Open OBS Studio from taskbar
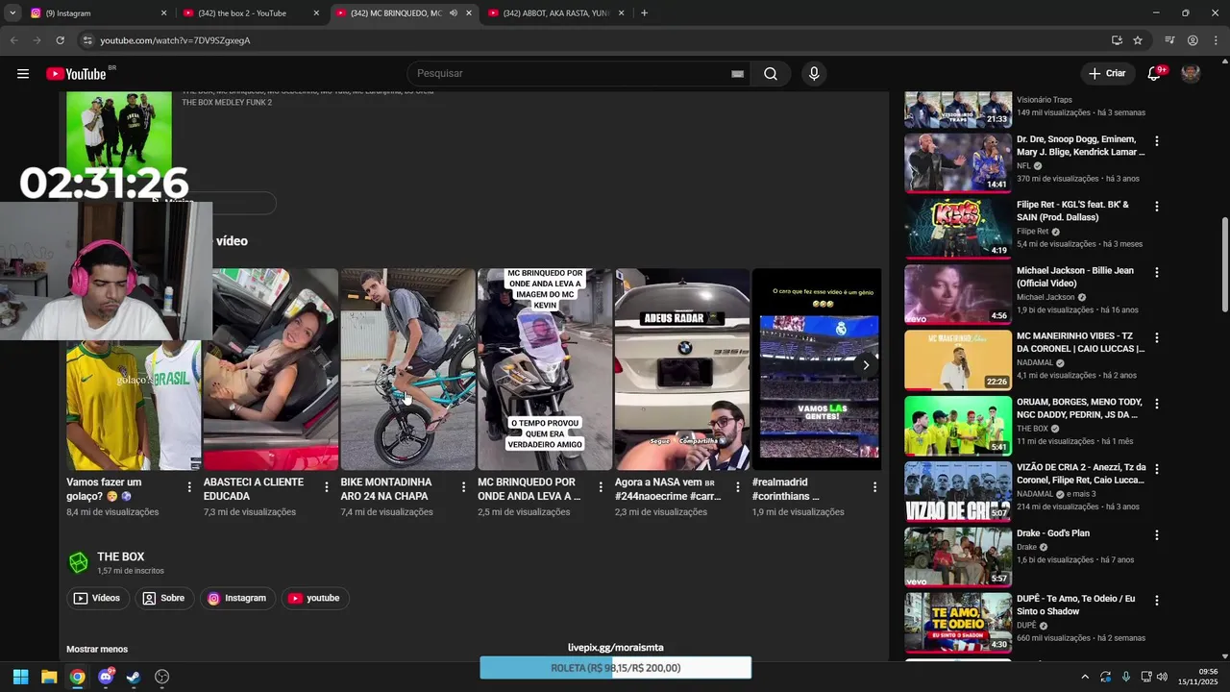Viewport: 1230px width, 692px height. [162, 677]
